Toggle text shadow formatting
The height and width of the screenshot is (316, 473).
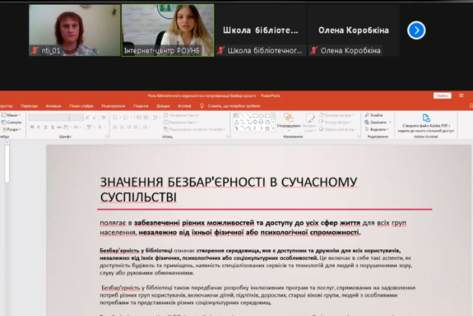51,127
